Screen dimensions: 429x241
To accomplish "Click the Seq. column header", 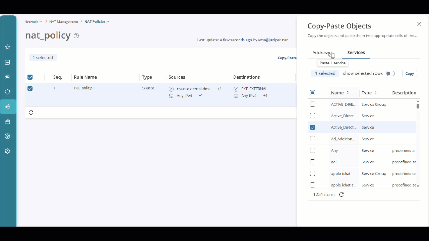I will tap(58, 77).
